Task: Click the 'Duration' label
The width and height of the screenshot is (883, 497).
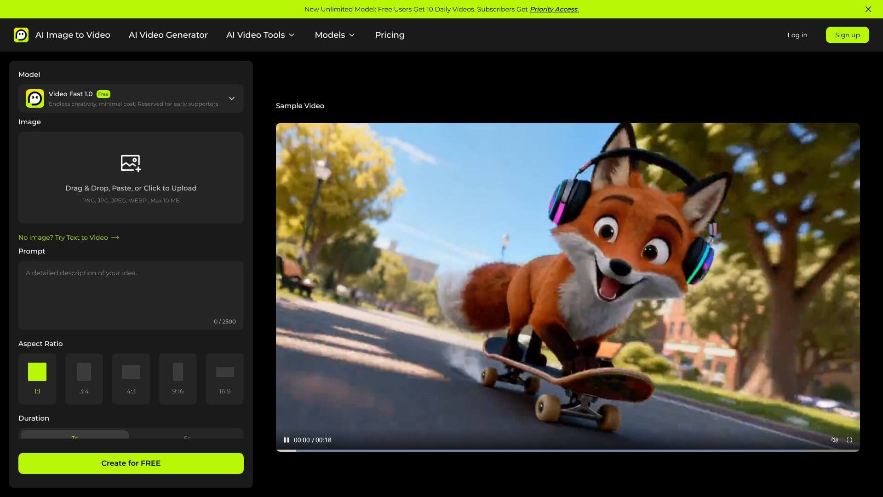Action: tap(34, 418)
